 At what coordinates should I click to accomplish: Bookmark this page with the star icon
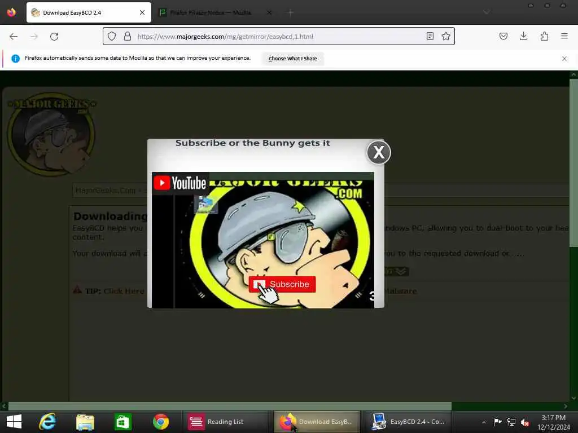click(446, 36)
